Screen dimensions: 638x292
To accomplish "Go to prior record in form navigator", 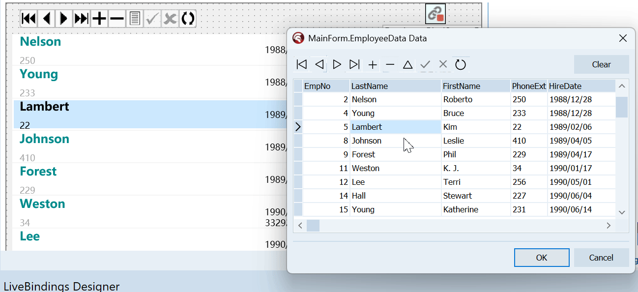I will pyautogui.click(x=47, y=19).
